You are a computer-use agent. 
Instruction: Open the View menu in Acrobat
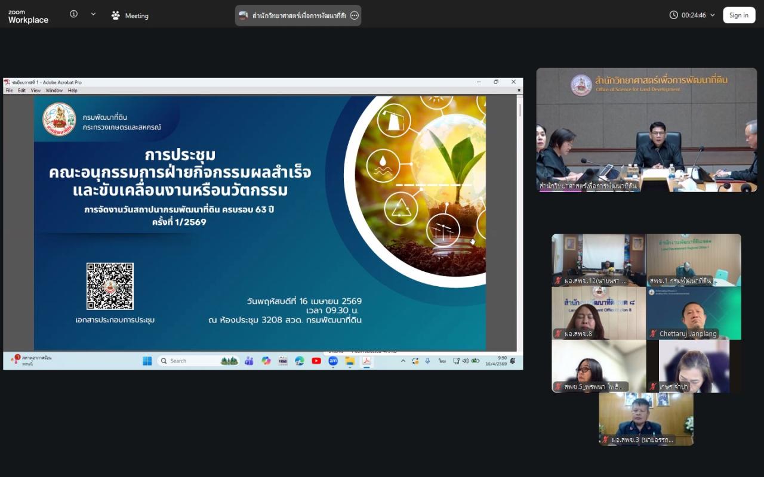coord(36,91)
